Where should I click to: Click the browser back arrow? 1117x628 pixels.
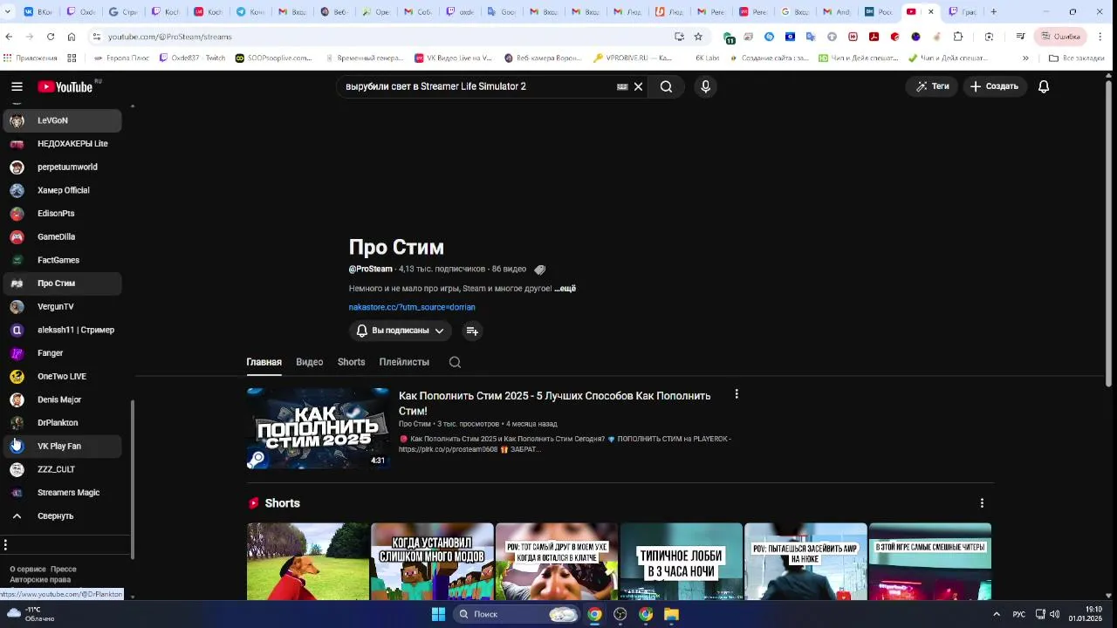(x=9, y=37)
